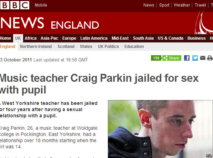Select Scotland in the UK sub-navigation

tap(66, 47)
